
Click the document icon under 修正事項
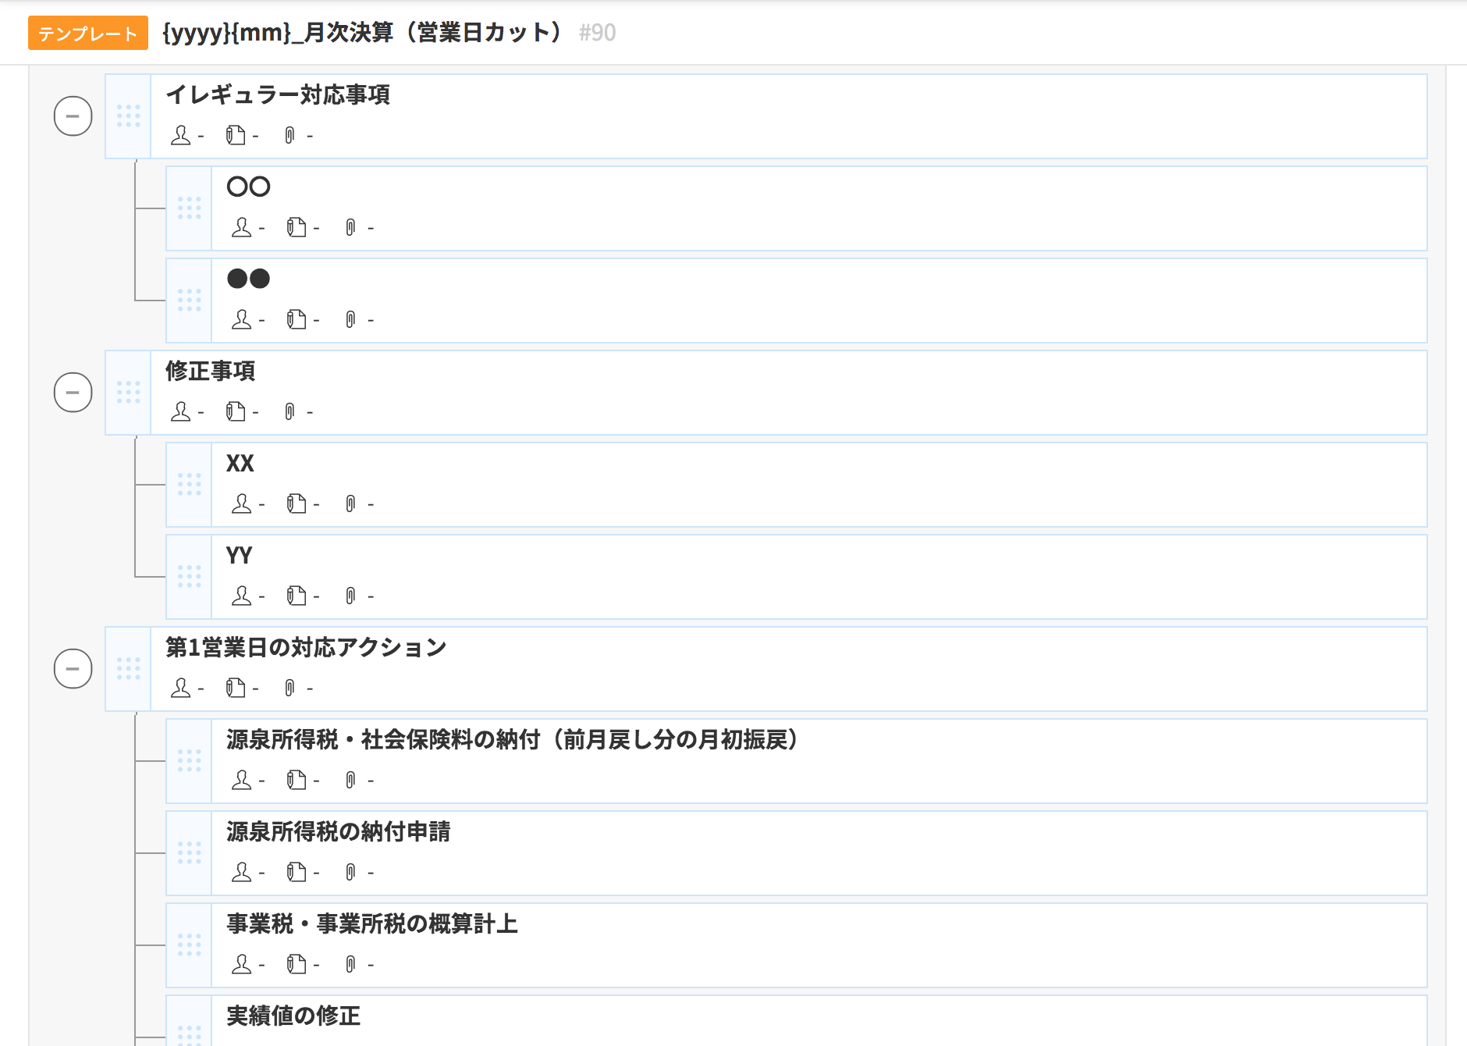(236, 411)
